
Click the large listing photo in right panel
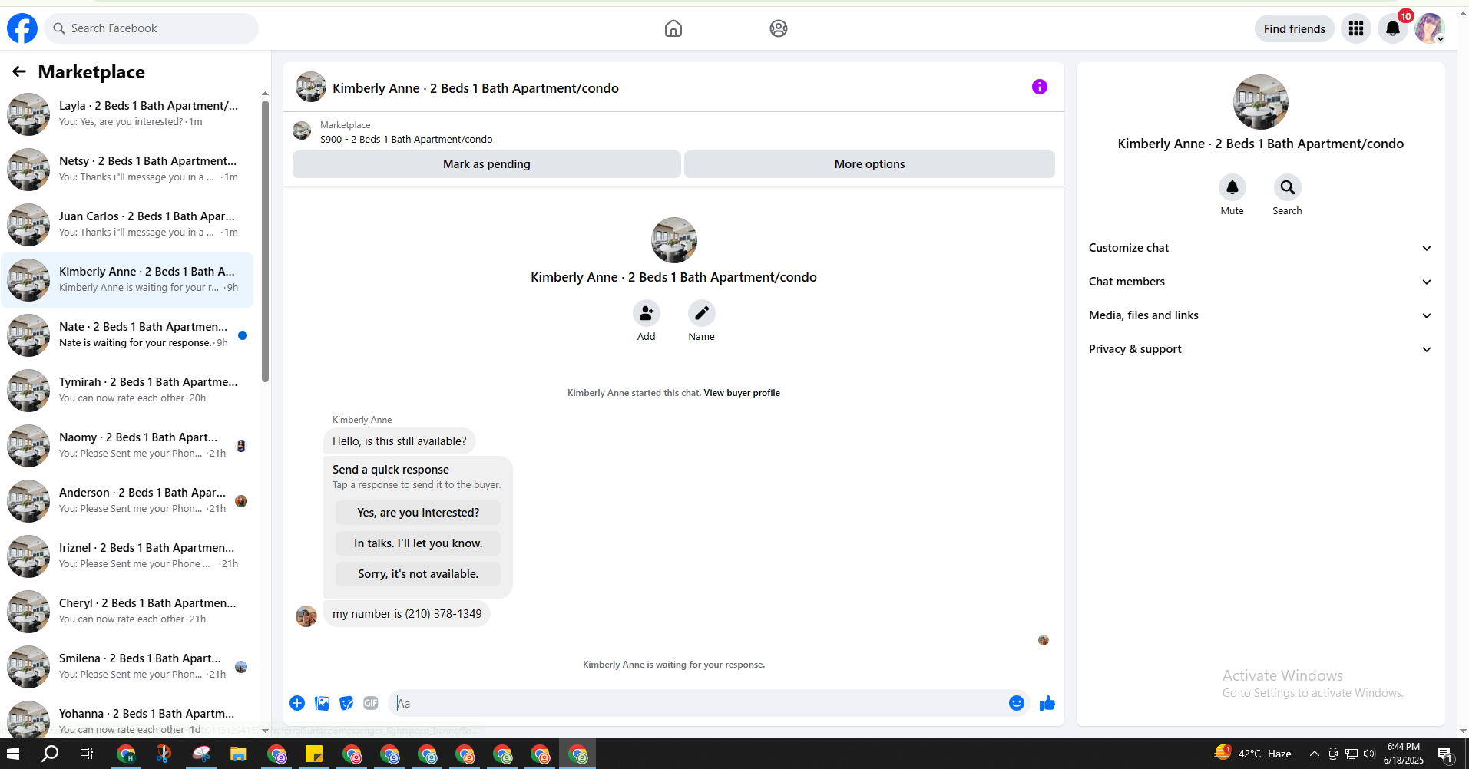[1261, 102]
